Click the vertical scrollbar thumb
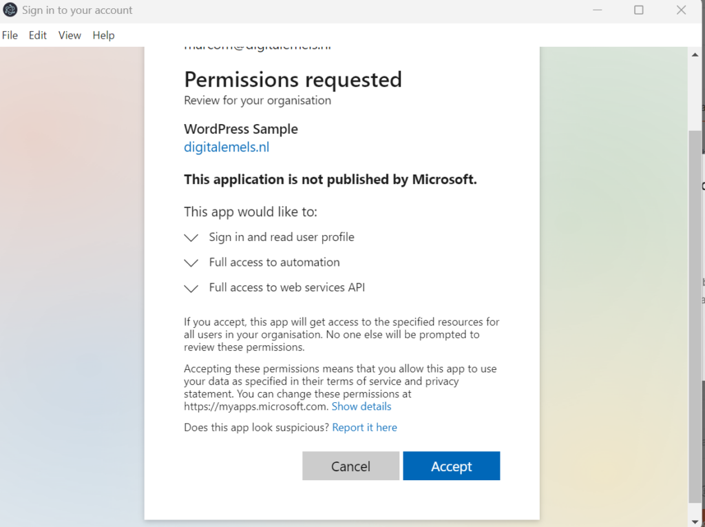 pos(695,316)
